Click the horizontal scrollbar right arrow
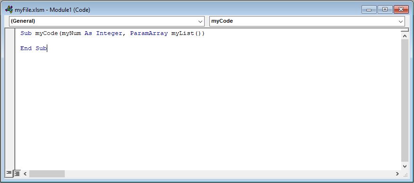The height and width of the screenshot is (183, 414). 397,174
